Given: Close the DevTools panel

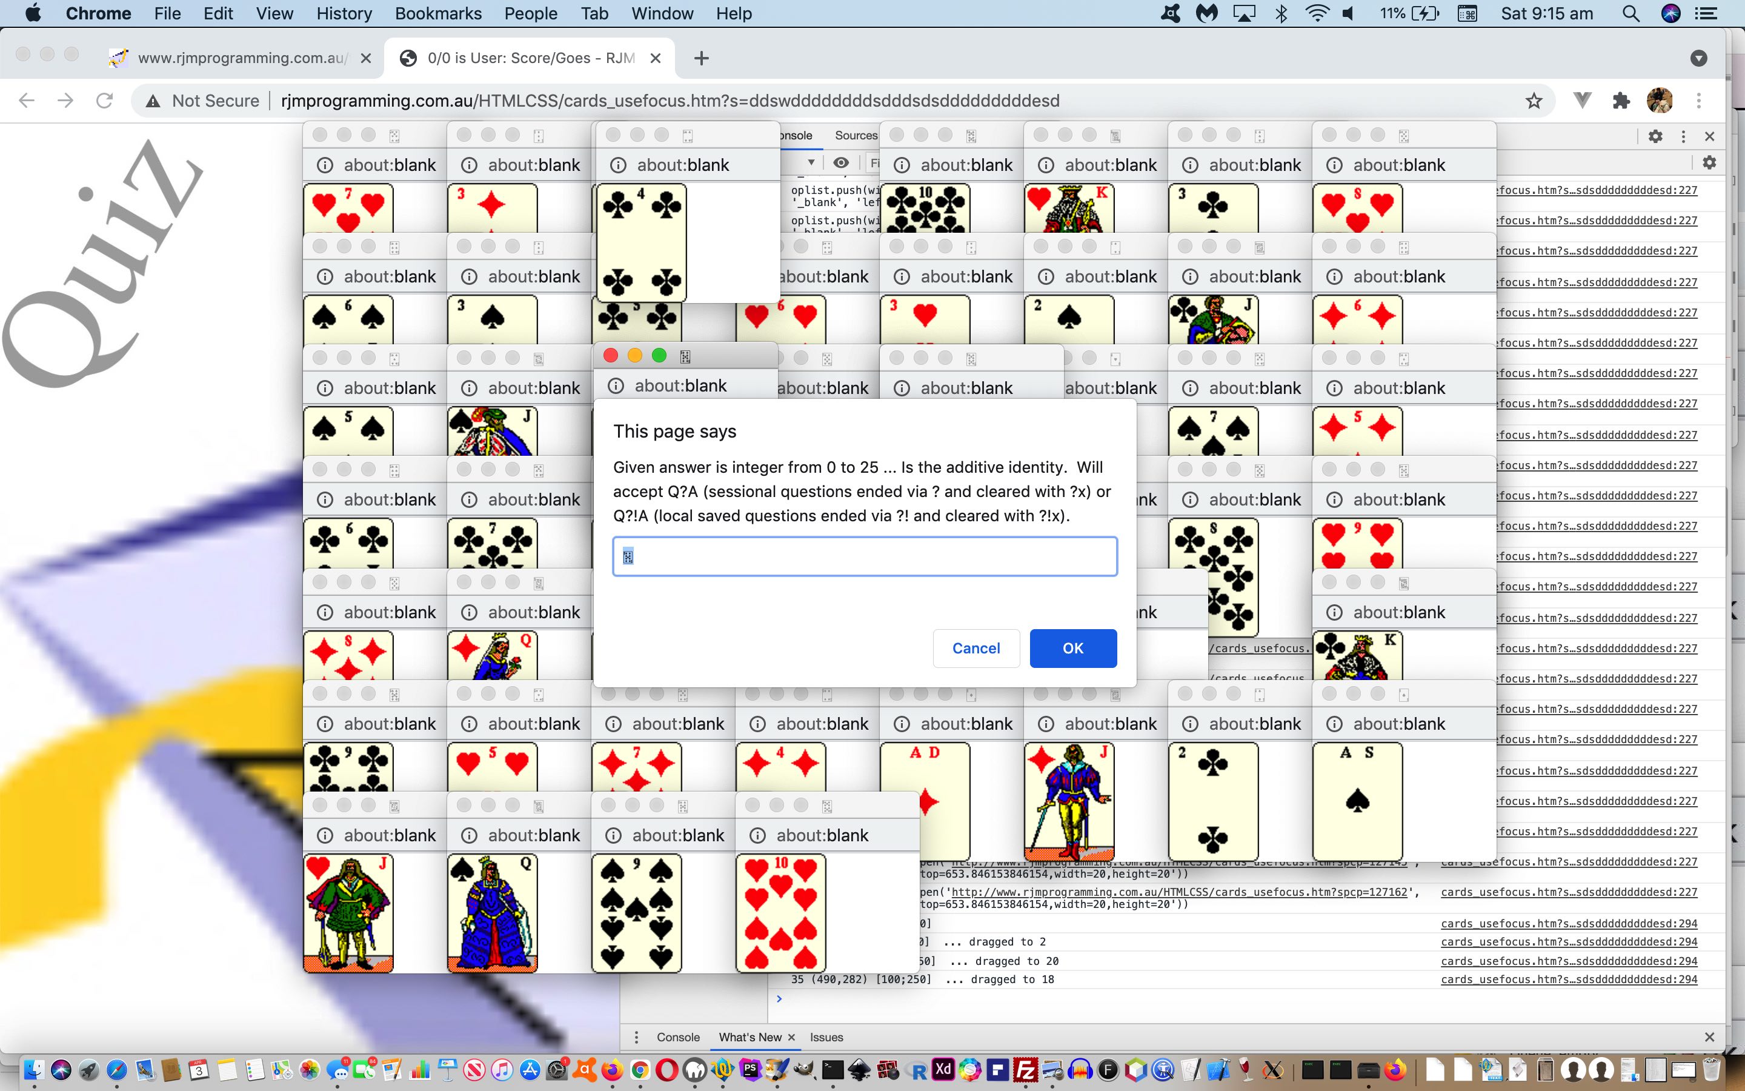Looking at the screenshot, I should click(x=1710, y=136).
